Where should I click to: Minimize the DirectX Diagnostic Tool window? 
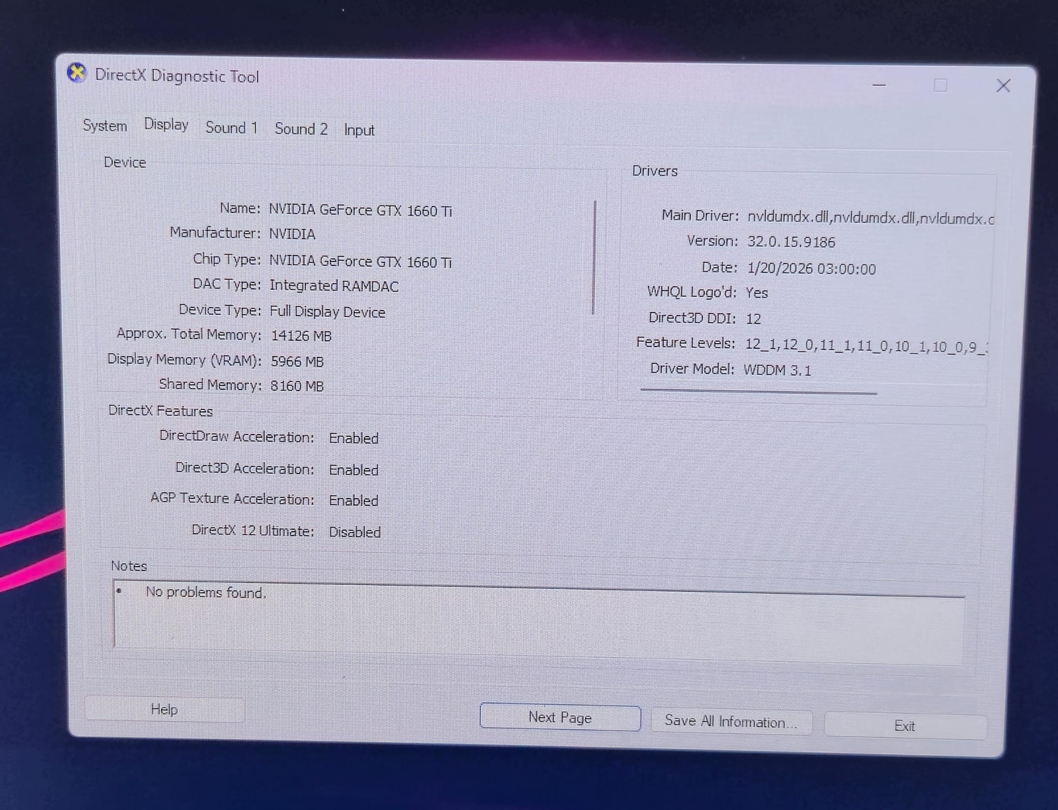[879, 85]
